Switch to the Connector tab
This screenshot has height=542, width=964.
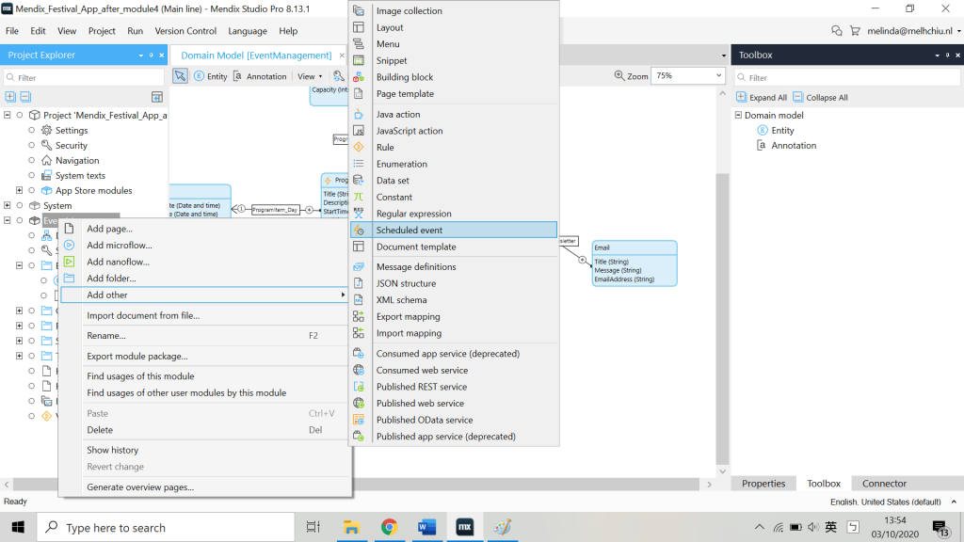[884, 483]
